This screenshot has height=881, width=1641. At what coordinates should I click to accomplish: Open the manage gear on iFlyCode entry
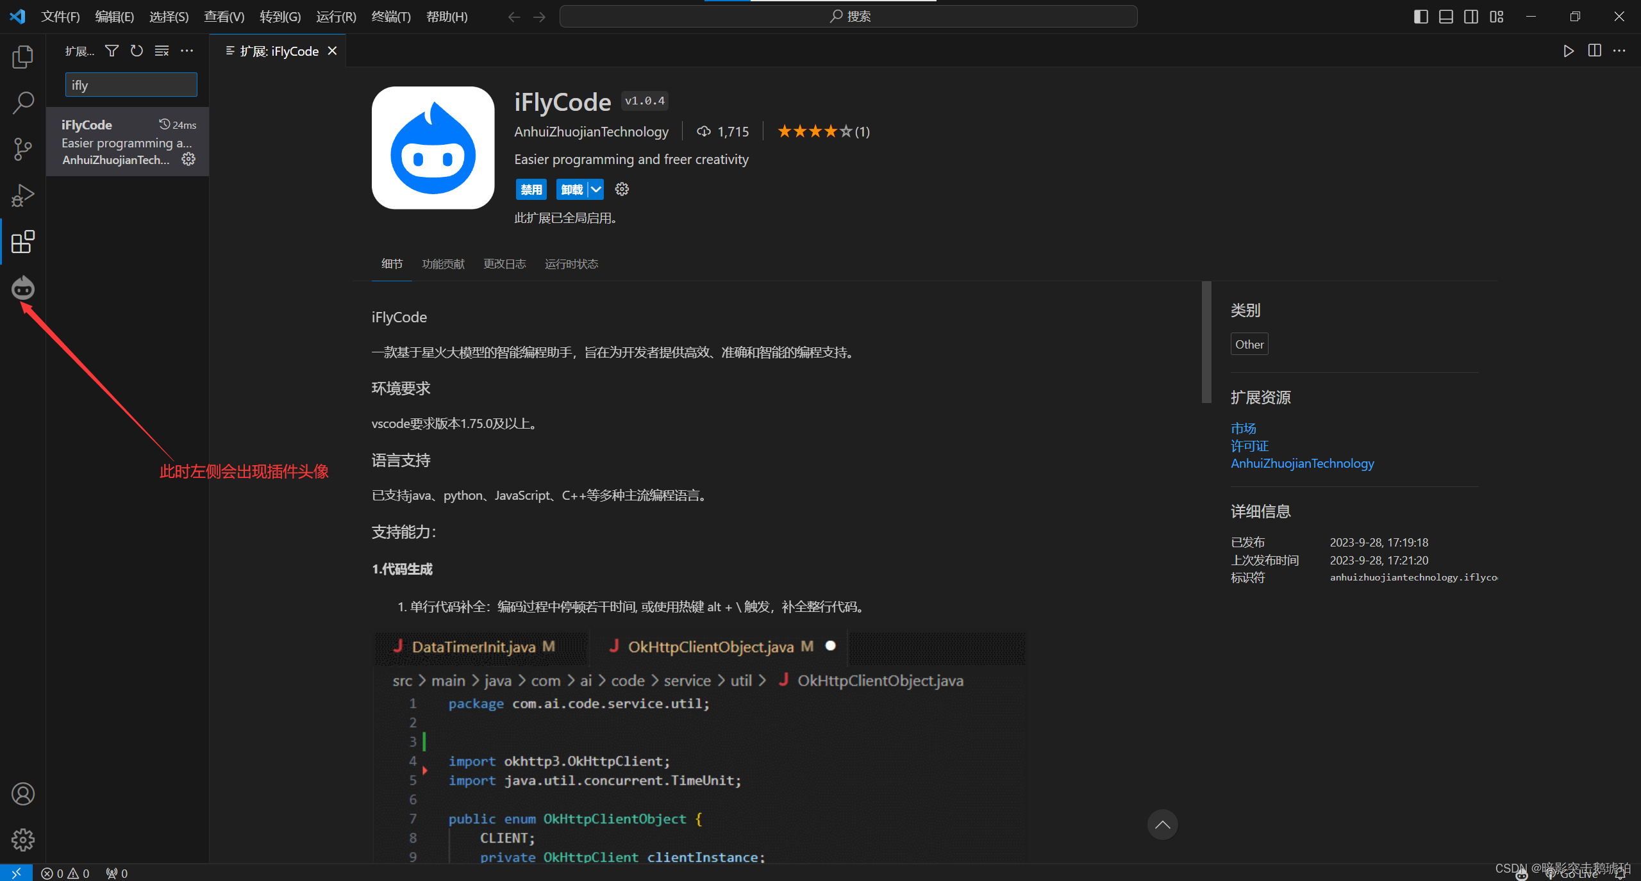click(188, 160)
